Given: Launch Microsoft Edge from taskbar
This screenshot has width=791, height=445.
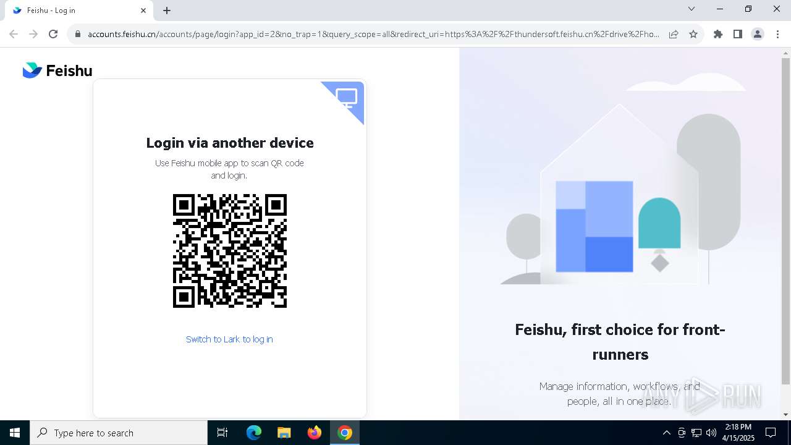Looking at the screenshot, I should (x=254, y=433).
